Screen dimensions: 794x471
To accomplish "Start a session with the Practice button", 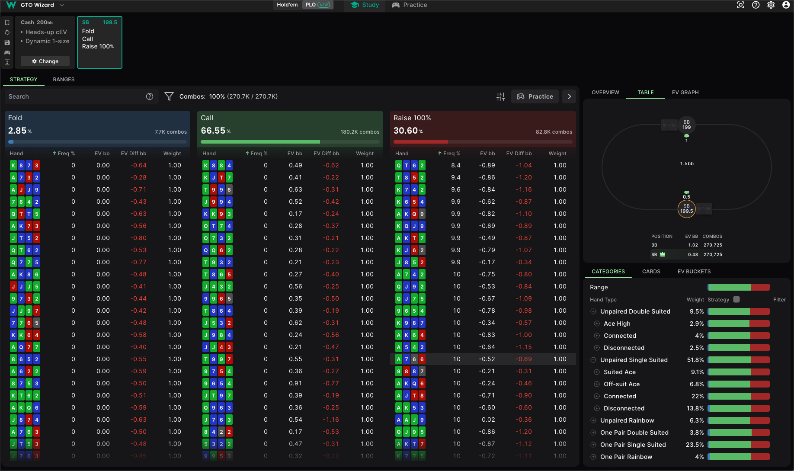I will (x=535, y=96).
